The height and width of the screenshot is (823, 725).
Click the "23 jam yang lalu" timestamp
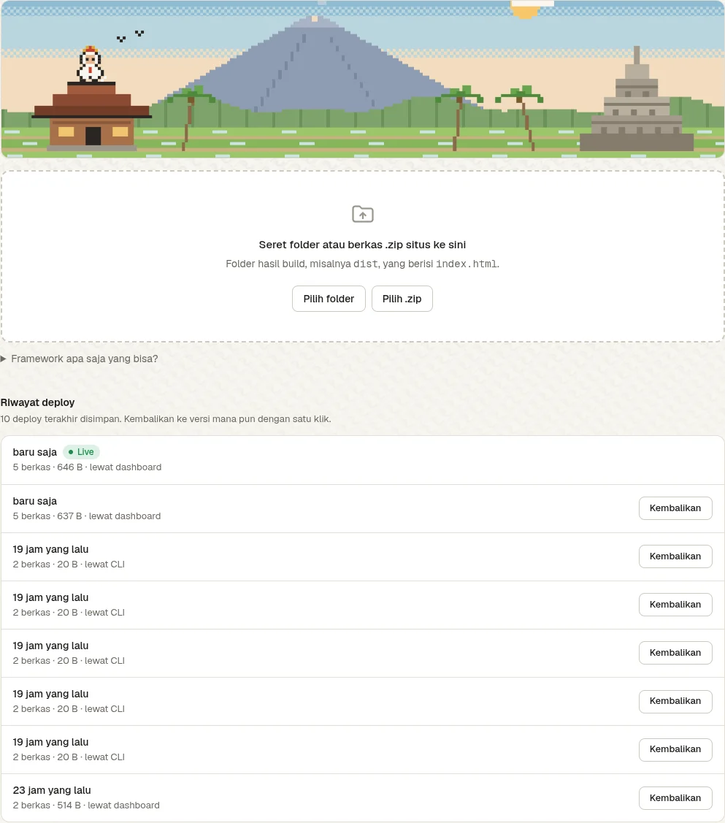coord(52,790)
